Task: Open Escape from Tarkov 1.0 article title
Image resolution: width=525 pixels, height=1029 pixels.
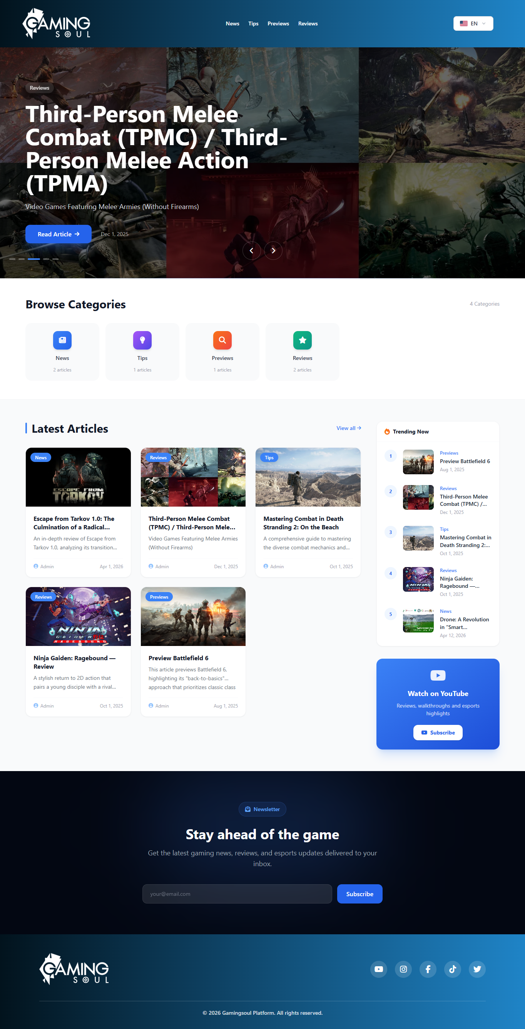Action: coord(74,523)
